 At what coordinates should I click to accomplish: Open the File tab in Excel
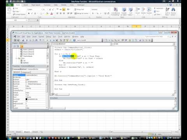click(x=10, y=5)
